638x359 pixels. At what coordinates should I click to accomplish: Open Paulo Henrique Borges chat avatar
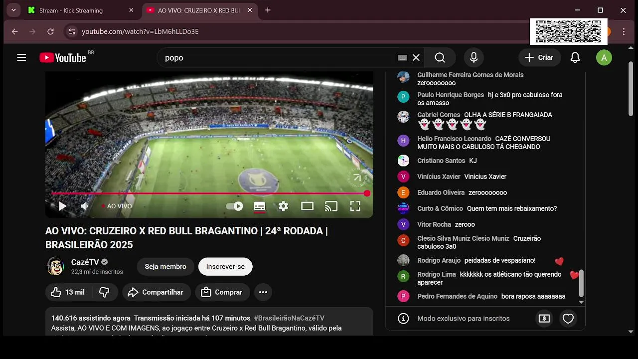point(403,97)
